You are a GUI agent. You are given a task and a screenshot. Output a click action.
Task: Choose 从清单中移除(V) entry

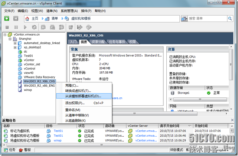click(84, 116)
